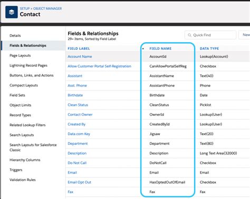Open Allow Customer Portal Self-Registration field

tap(100, 66)
